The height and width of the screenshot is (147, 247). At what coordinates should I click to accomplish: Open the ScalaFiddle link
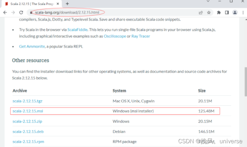(x=77, y=30)
